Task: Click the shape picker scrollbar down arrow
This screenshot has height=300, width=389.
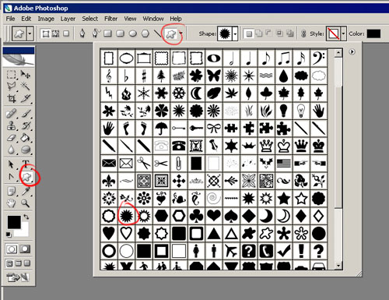Action: (x=338, y=266)
